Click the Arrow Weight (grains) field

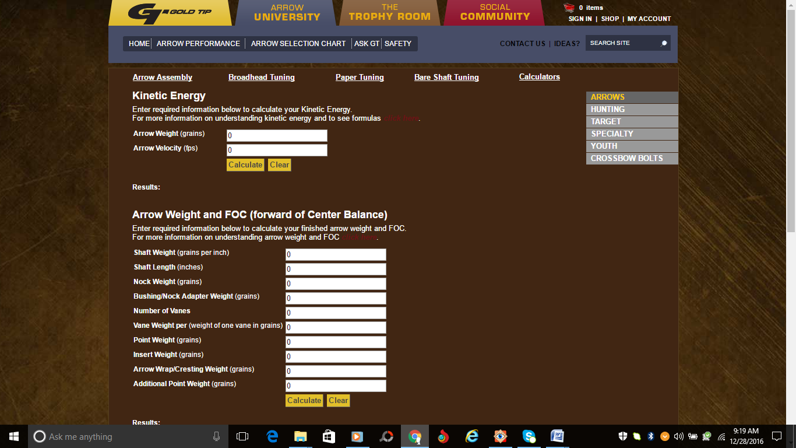[277, 135]
